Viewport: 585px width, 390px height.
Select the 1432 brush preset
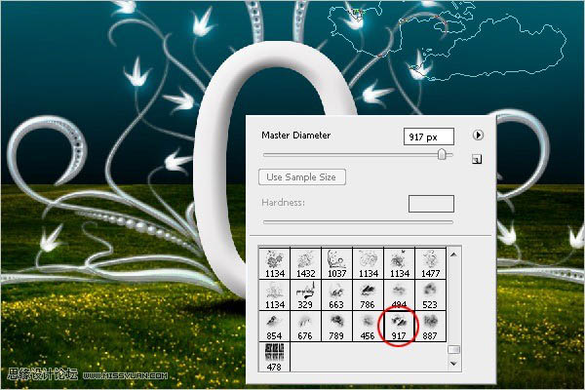[305, 263]
